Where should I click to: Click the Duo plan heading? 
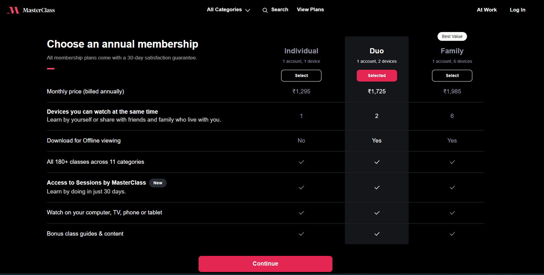[x=377, y=51]
